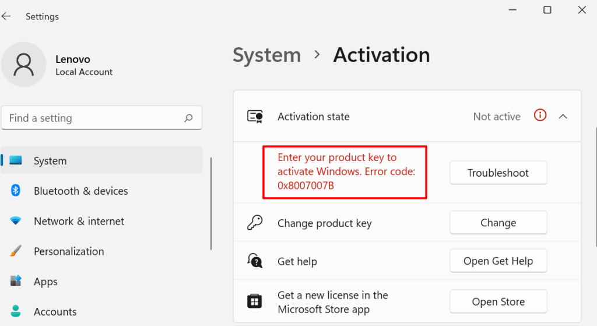This screenshot has width=597, height=326.
Task: Click the System breadcrumb link
Action: (x=266, y=55)
